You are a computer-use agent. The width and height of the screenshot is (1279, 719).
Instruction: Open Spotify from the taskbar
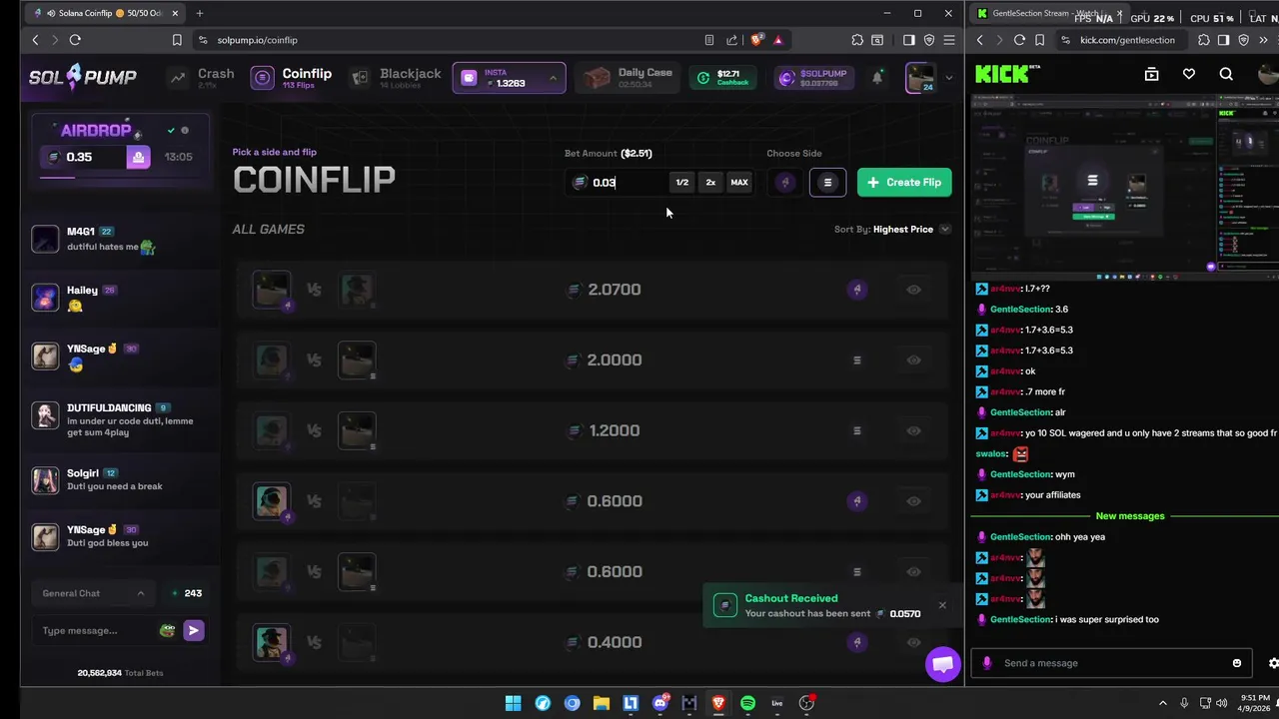(x=747, y=703)
